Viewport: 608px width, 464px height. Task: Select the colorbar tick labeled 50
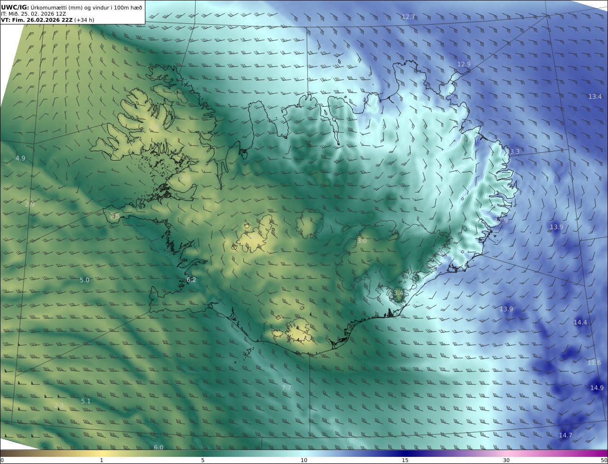click(604, 460)
